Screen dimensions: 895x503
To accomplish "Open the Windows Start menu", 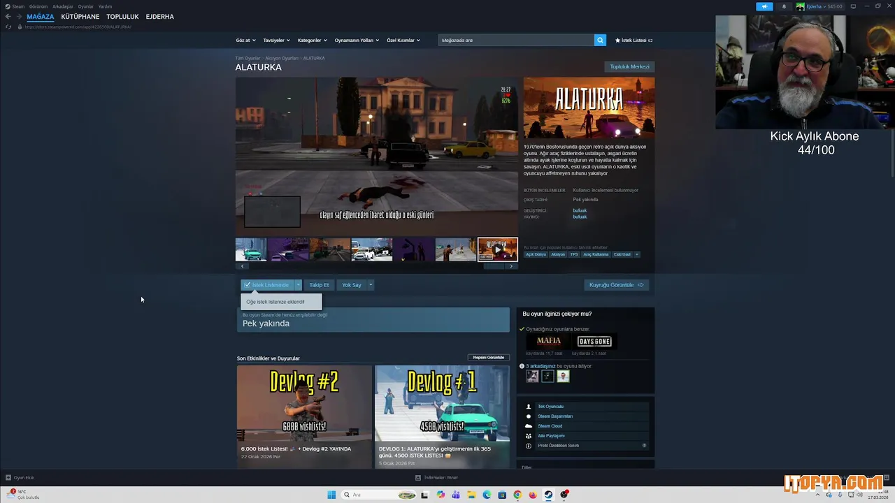I will [331, 495].
